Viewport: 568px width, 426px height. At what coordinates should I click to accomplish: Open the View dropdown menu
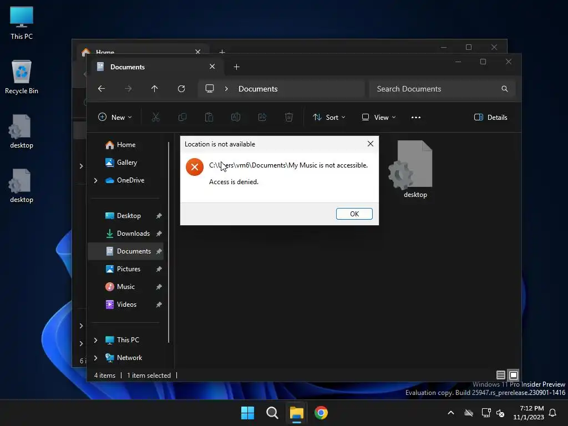[x=379, y=118]
